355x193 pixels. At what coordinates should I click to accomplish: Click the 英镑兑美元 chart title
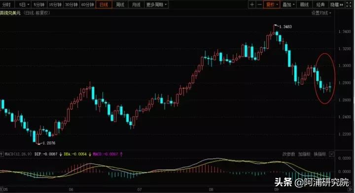pyautogui.click(x=10, y=13)
